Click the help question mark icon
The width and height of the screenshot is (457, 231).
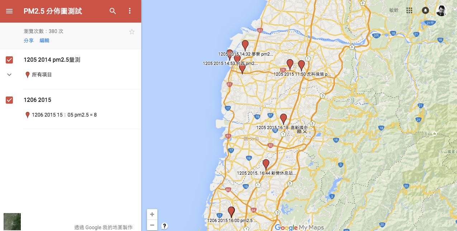coord(164,226)
